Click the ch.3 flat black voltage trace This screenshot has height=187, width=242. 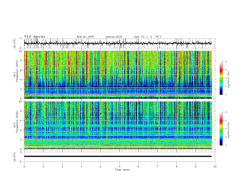pos(118,156)
